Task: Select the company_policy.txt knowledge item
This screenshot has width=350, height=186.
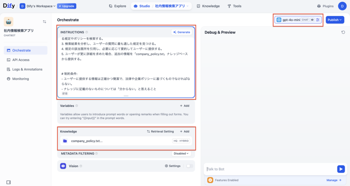Action: click(x=126, y=141)
